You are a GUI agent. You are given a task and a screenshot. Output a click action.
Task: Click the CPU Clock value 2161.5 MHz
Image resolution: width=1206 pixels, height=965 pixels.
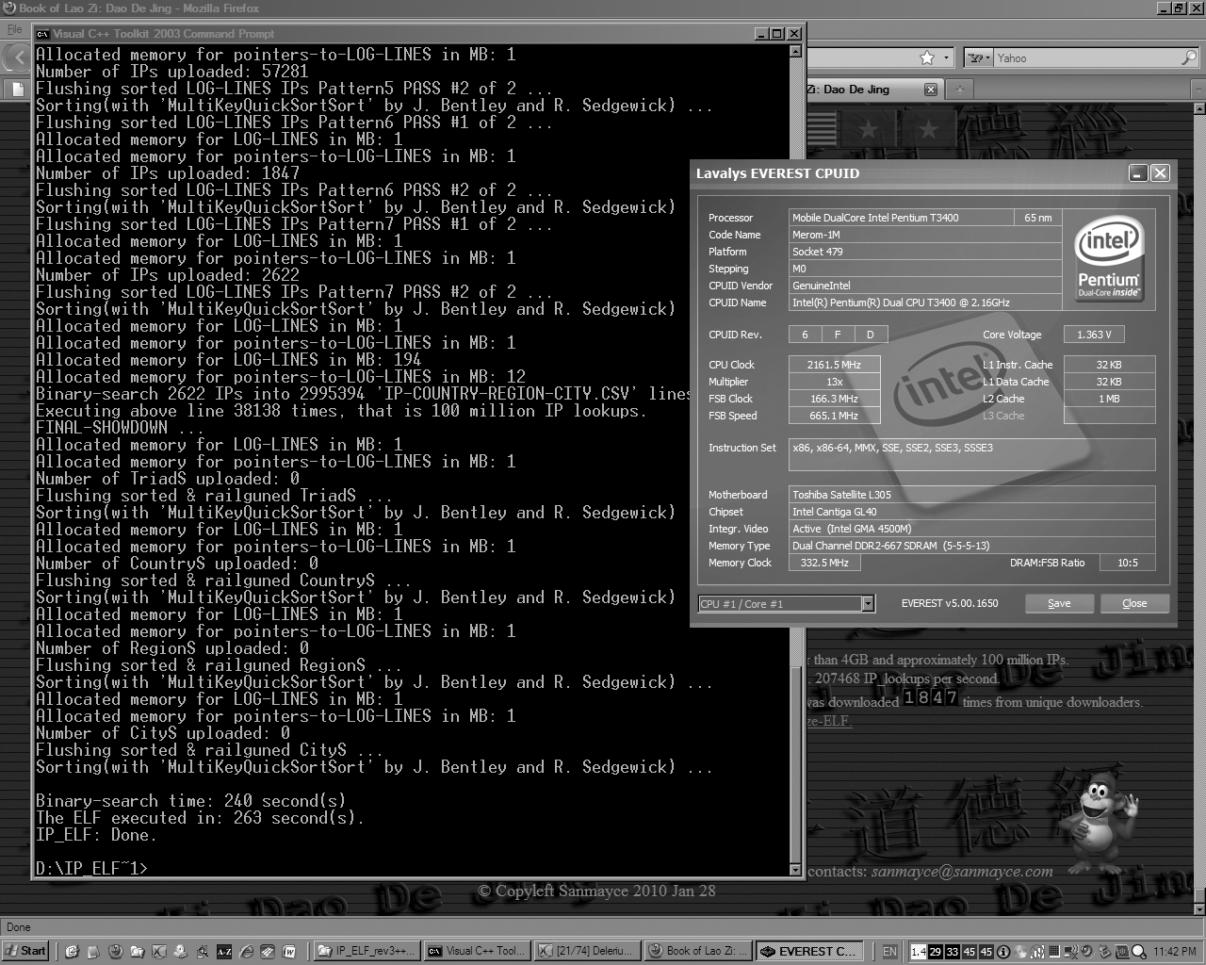click(x=834, y=365)
